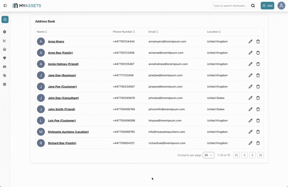Select the globe icon in the sidebar
This screenshot has width=288, height=187.
pyautogui.click(x=5, y=32)
